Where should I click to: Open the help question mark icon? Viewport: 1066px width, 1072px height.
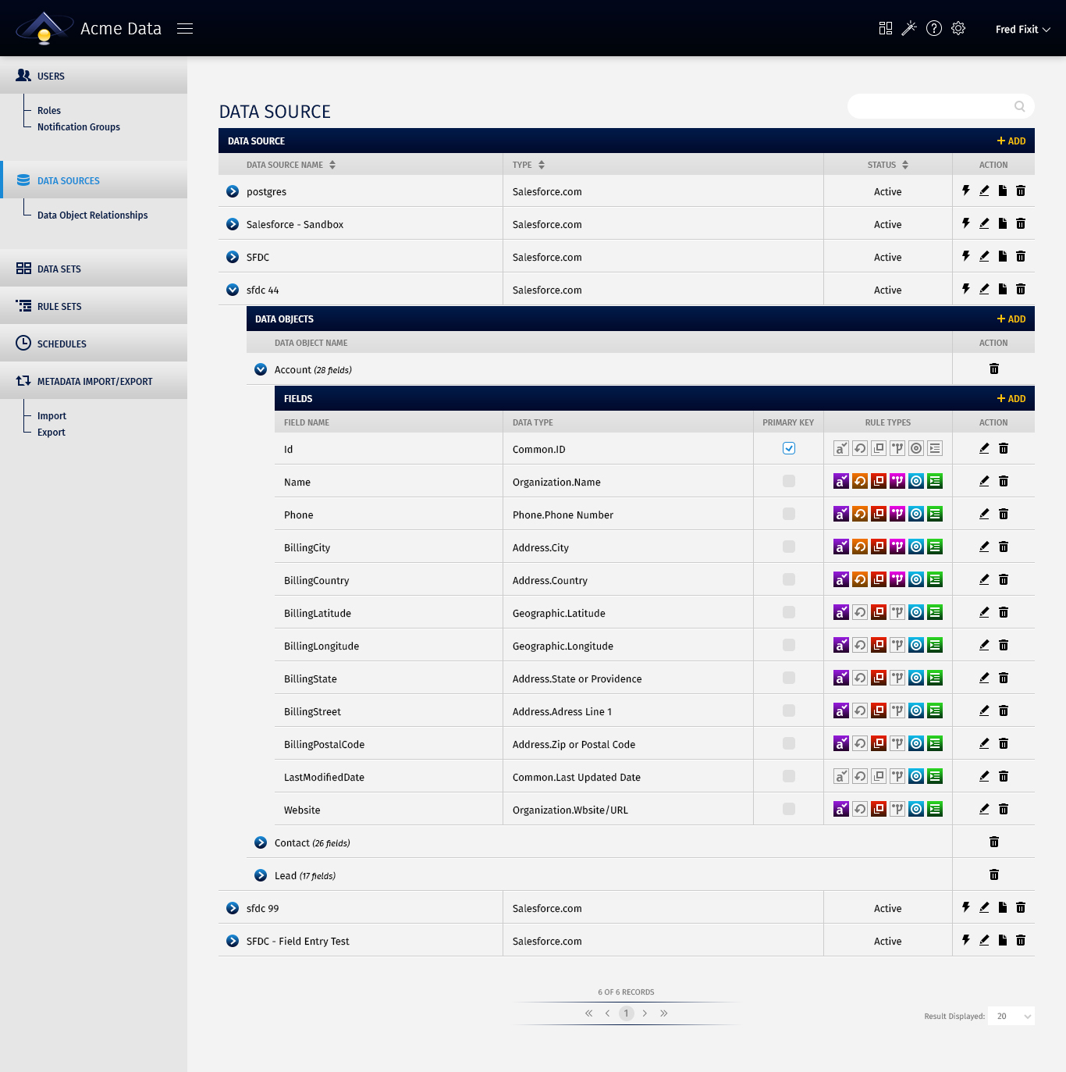click(x=934, y=29)
